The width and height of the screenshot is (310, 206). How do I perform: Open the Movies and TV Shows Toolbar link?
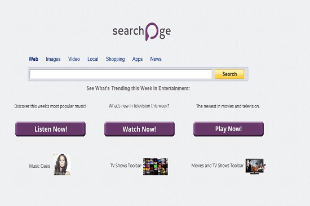tap(218, 165)
